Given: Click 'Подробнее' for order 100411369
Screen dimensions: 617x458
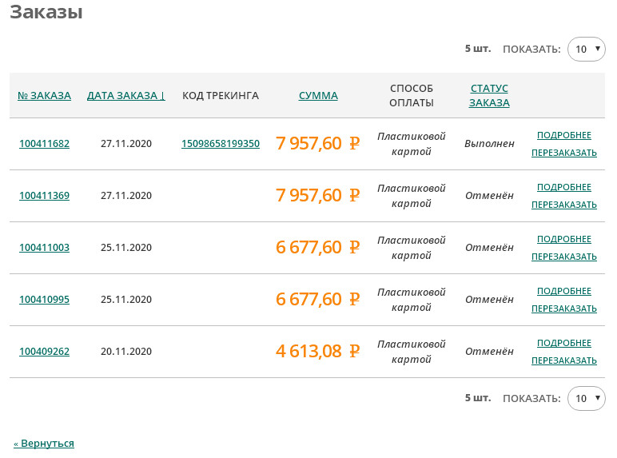Looking at the screenshot, I should 564,187.
